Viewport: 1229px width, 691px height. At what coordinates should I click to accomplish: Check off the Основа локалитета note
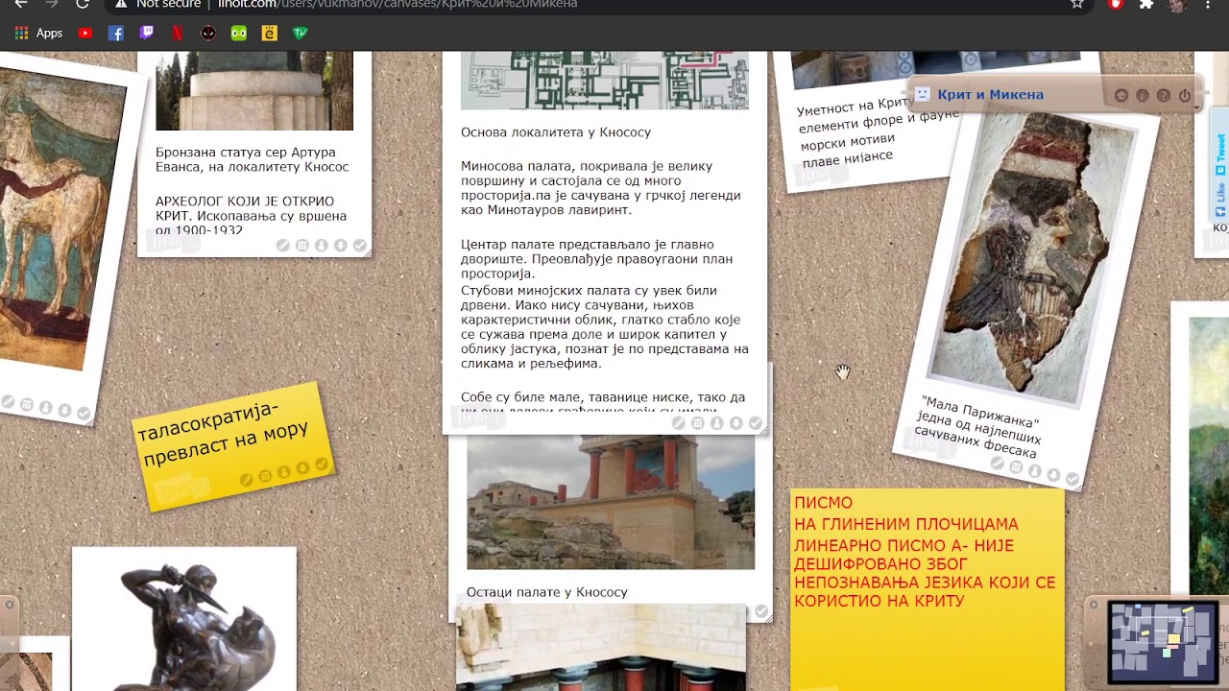click(755, 423)
